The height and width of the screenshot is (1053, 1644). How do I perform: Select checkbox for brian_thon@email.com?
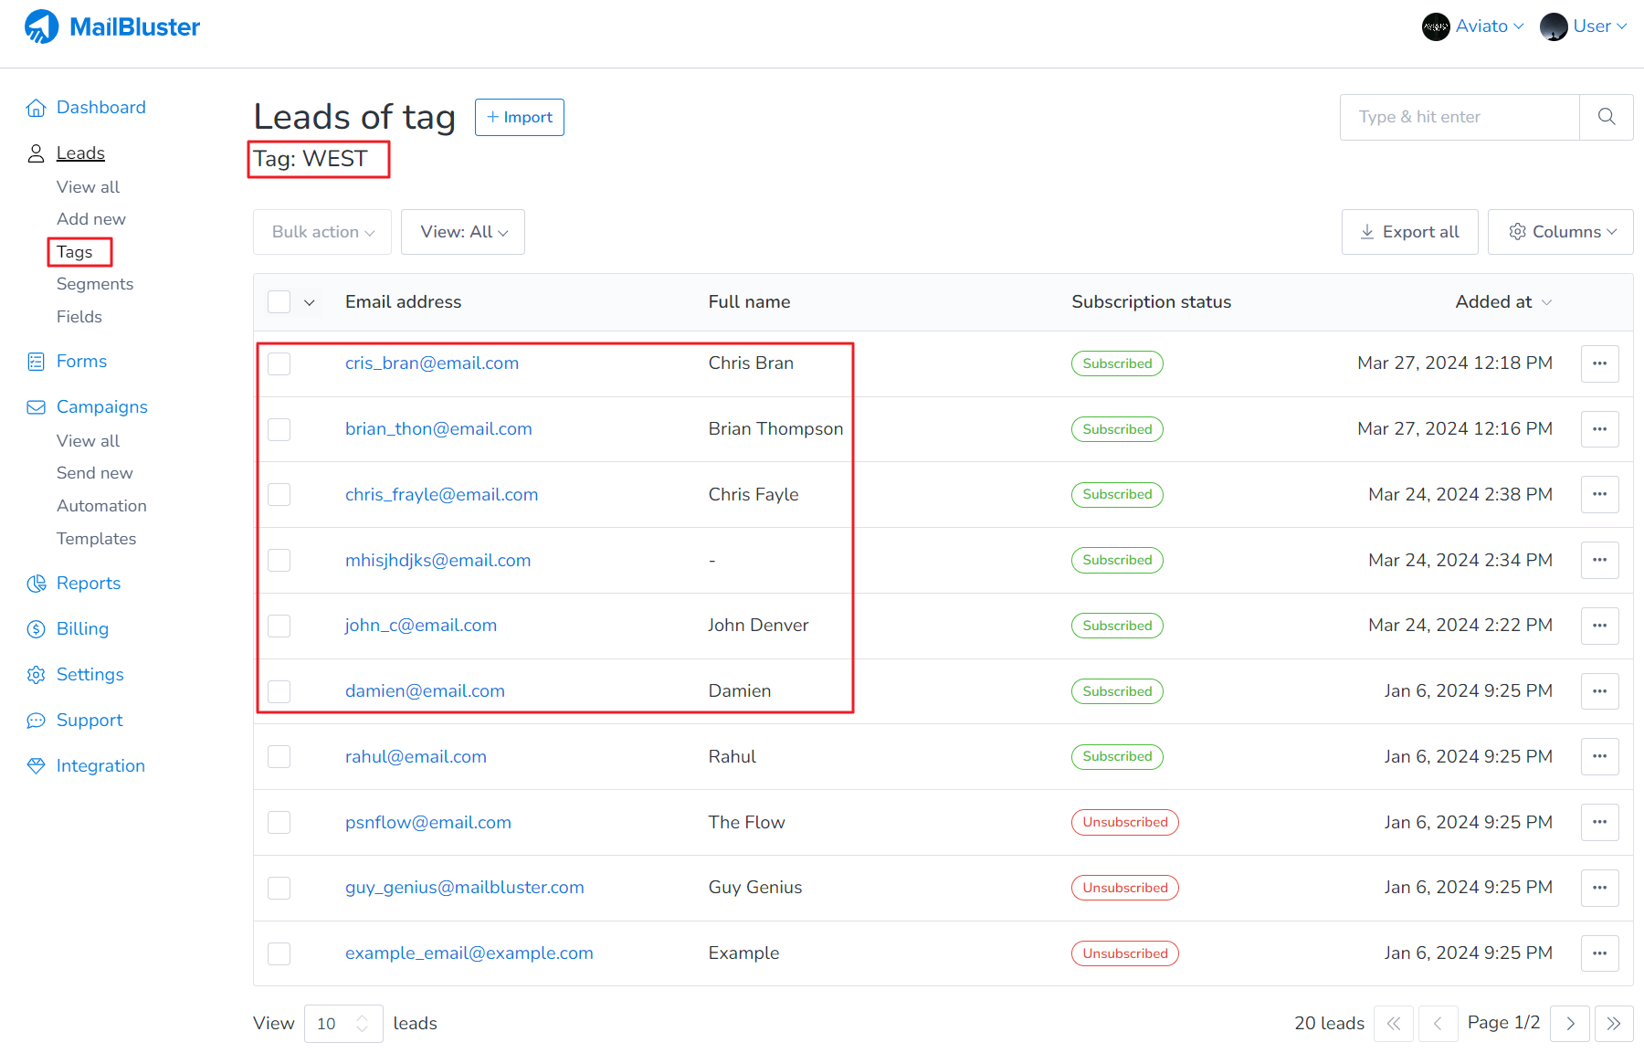(279, 429)
